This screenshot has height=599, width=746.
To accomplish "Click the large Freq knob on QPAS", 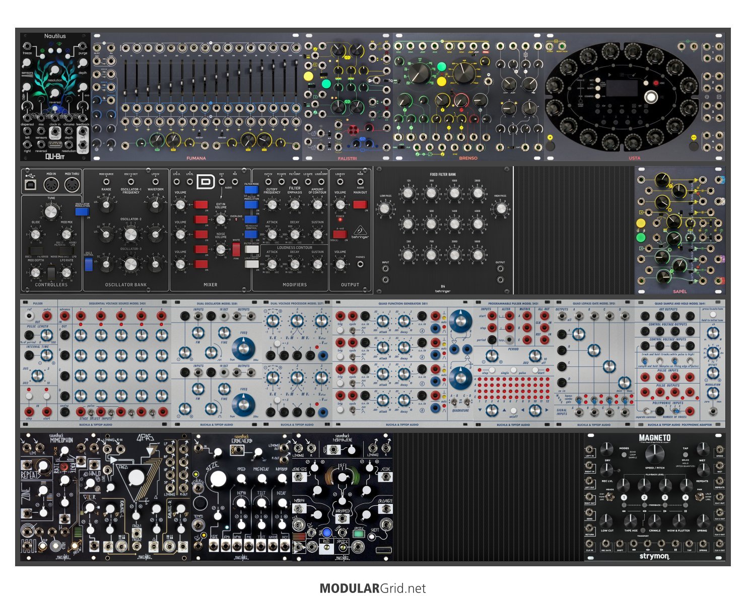I will pyautogui.click(x=136, y=478).
